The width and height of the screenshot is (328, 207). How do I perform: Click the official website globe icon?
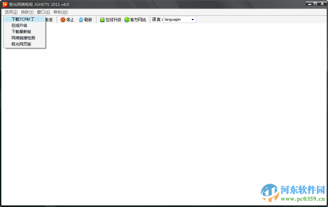point(127,20)
